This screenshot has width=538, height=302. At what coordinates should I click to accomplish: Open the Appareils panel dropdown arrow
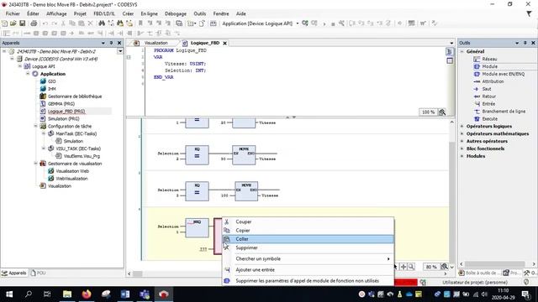103,43
